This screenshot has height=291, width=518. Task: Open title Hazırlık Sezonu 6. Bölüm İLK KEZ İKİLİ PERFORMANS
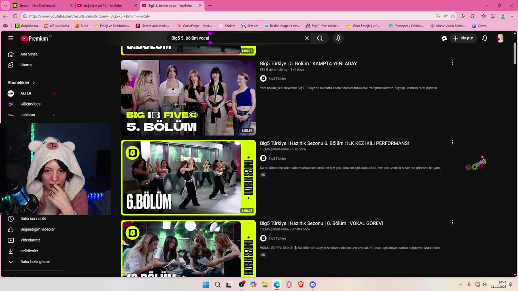point(334,143)
